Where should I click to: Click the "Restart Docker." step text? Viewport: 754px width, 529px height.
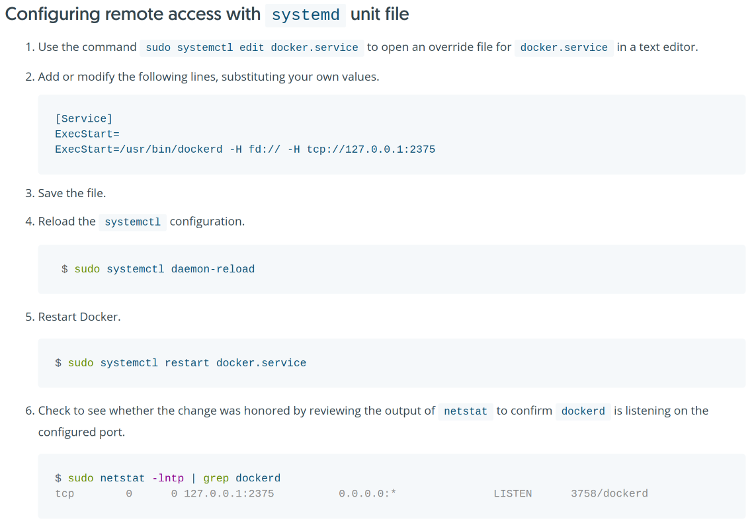click(79, 317)
